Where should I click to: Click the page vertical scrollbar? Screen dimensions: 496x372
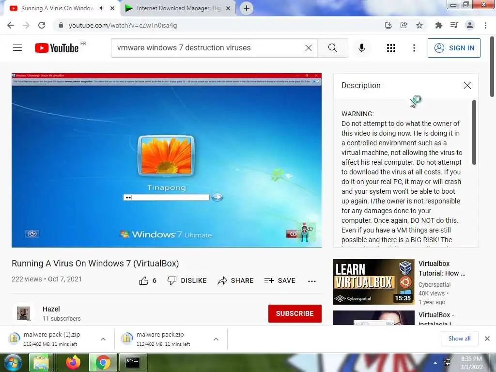click(x=492, y=66)
